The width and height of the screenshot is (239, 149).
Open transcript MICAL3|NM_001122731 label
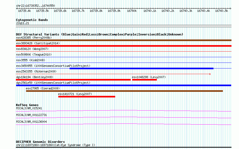(31, 115)
